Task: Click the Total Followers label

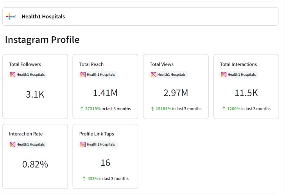Action: click(x=25, y=64)
